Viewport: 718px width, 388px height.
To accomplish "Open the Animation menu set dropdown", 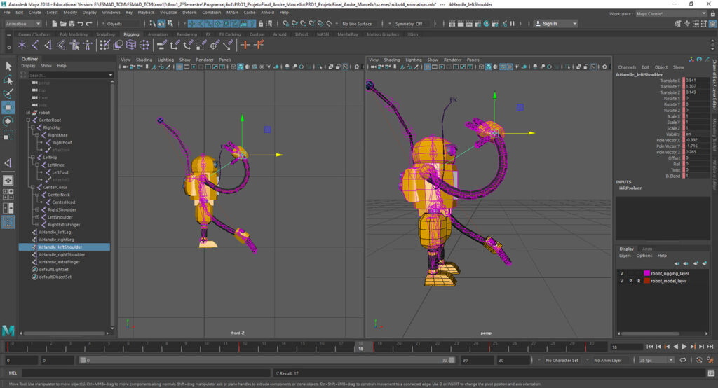I will [25, 24].
